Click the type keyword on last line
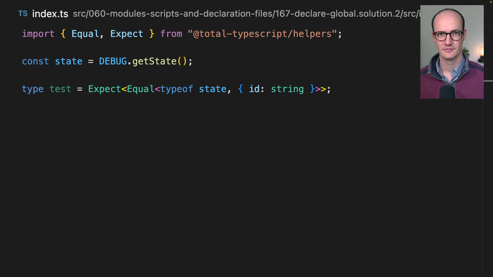493x277 pixels. [32, 89]
